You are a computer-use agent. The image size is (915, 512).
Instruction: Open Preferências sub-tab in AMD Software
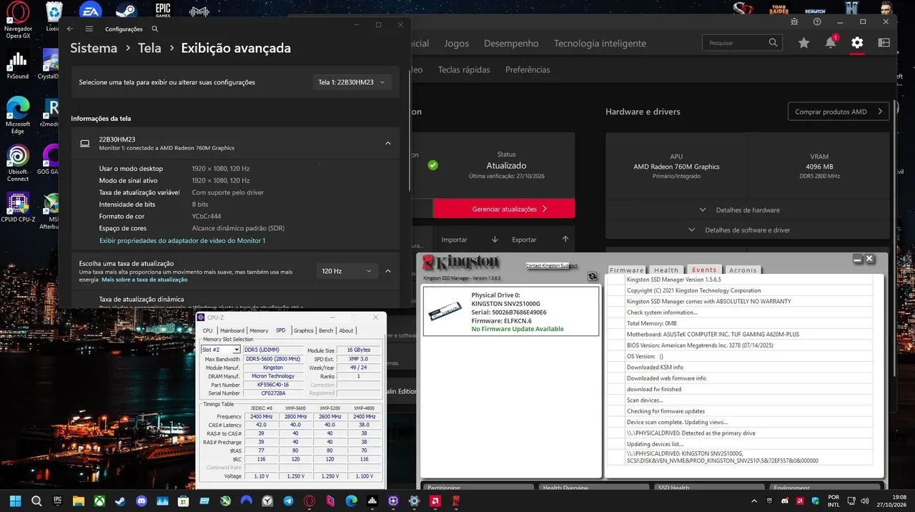click(x=528, y=70)
